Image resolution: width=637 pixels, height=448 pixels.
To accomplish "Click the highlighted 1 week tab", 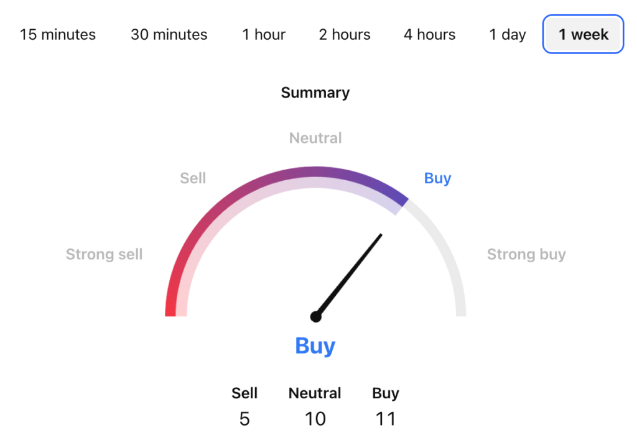I will tap(582, 34).
